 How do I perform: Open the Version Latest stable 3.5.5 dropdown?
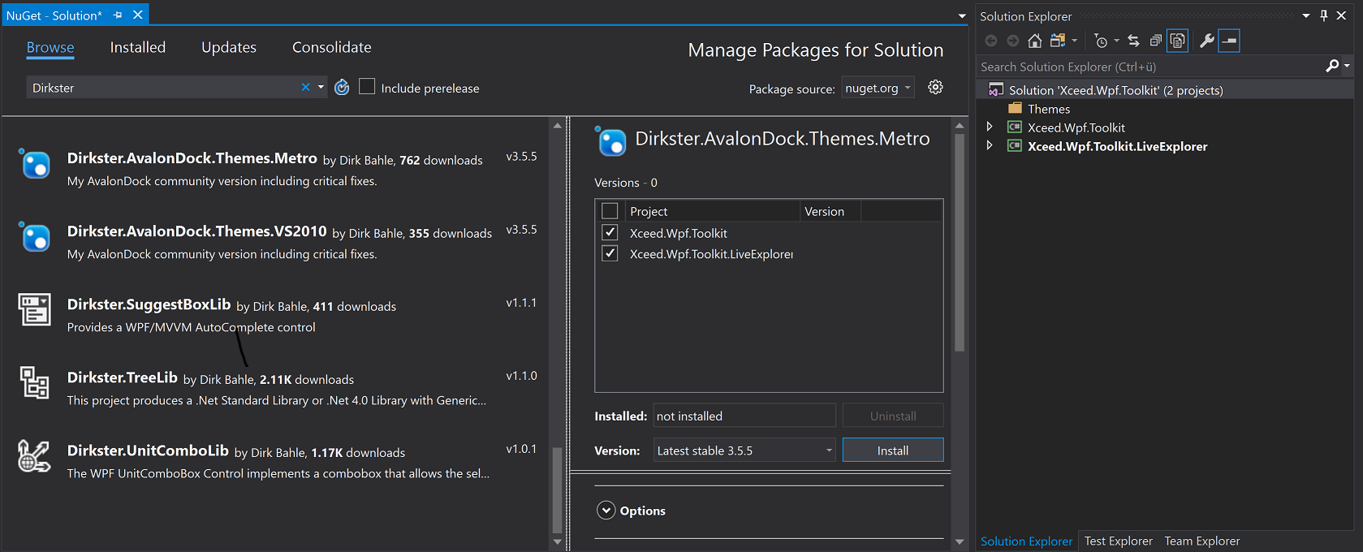744,450
